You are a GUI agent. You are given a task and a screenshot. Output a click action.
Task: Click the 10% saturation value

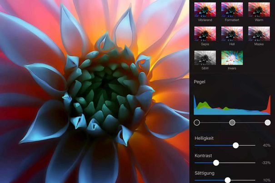(267, 180)
